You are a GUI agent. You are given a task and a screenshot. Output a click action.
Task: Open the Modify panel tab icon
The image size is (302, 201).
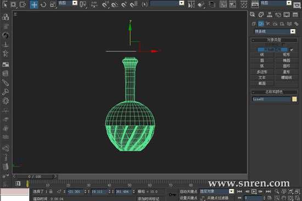click(261, 15)
